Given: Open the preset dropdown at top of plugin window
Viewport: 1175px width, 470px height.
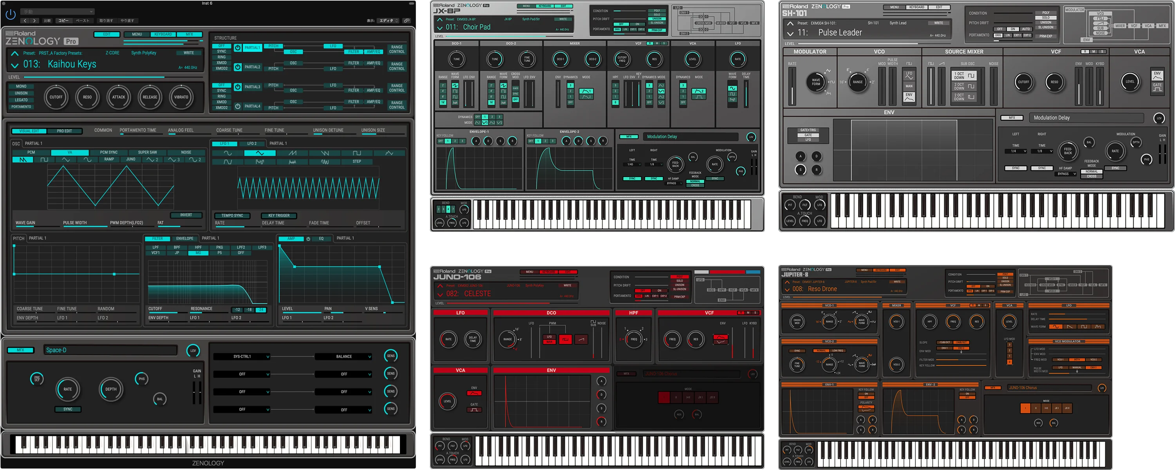Looking at the screenshot, I should pyautogui.click(x=58, y=11).
